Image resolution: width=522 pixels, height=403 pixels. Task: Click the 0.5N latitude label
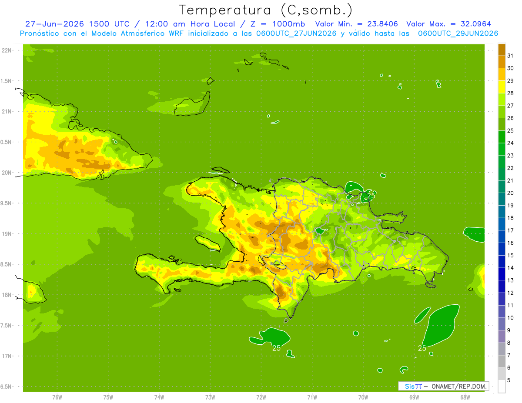tap(6, 142)
